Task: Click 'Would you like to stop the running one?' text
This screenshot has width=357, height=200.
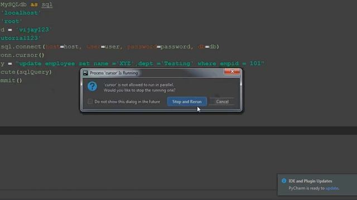Action: tap(139, 90)
